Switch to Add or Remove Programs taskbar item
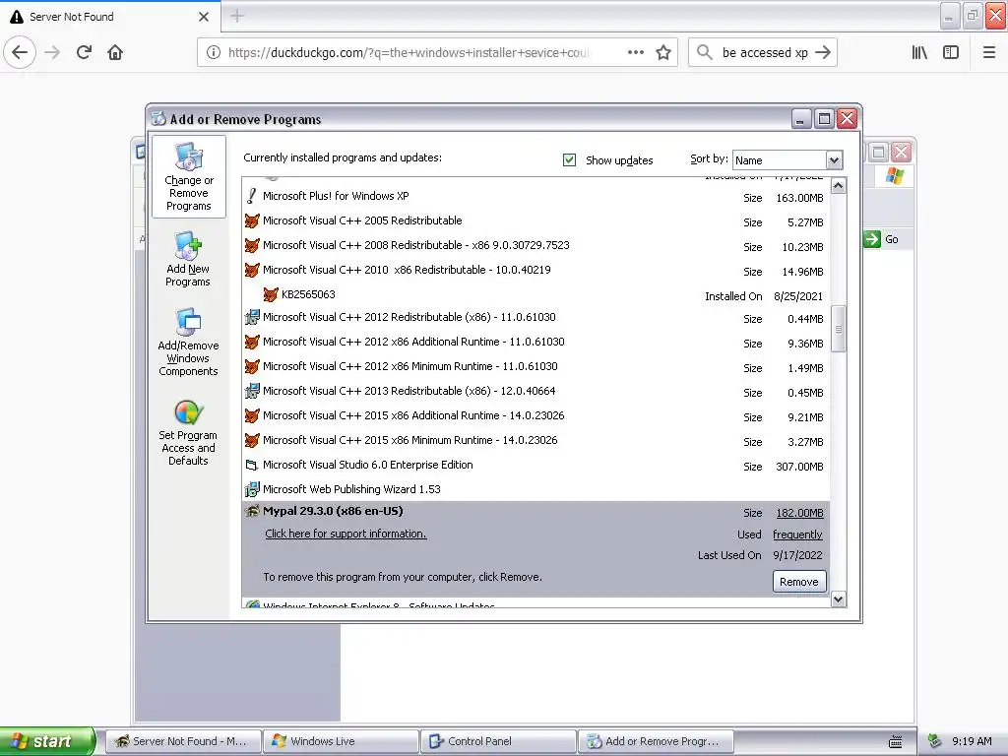 point(656,741)
